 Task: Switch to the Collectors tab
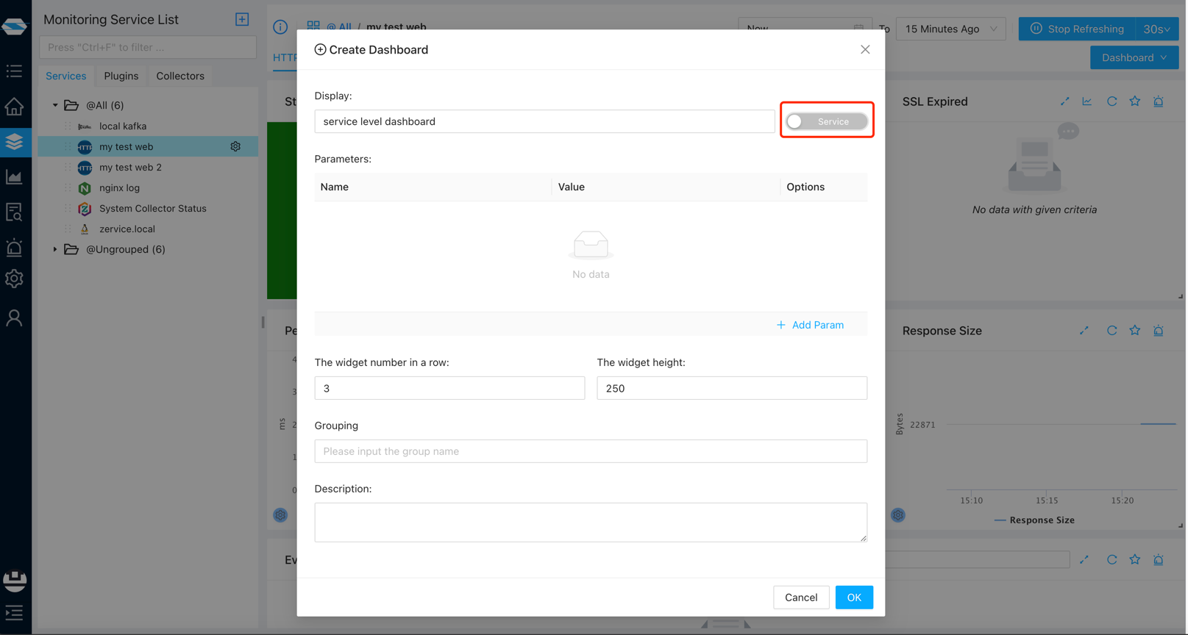coord(180,76)
